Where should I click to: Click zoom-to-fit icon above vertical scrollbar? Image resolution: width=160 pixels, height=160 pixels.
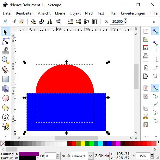click(136, 29)
